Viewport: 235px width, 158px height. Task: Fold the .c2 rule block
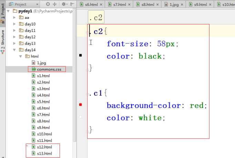[88, 32]
